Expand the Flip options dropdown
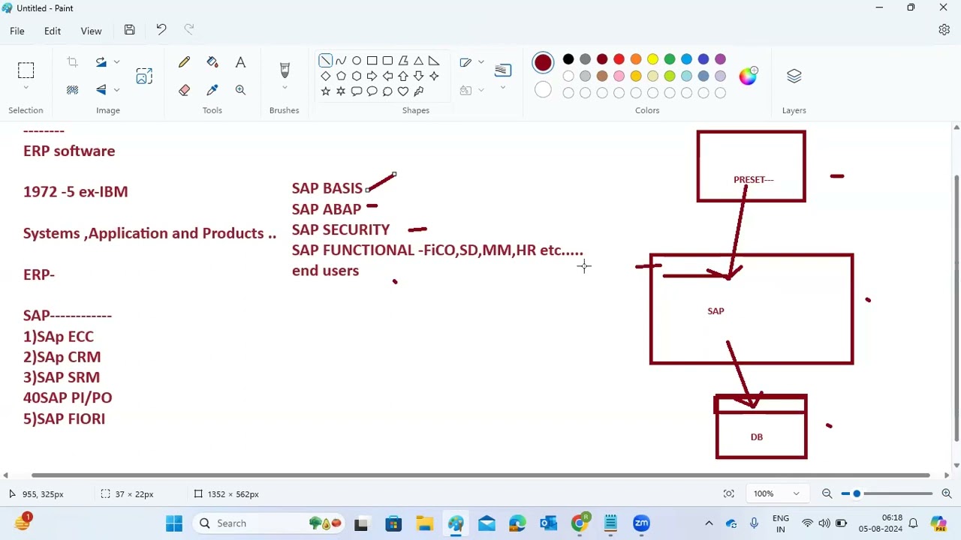This screenshot has height=540, width=961. 116,90
